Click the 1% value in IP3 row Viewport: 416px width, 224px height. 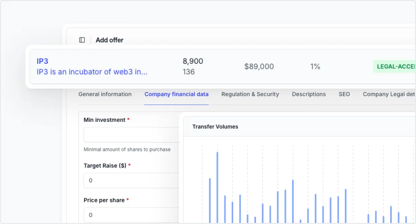coord(315,67)
